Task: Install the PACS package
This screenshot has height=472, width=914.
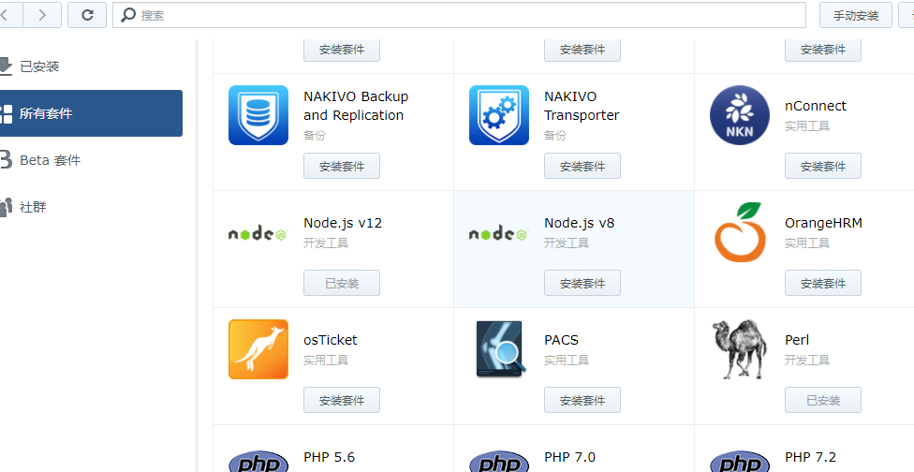Action: pos(582,400)
